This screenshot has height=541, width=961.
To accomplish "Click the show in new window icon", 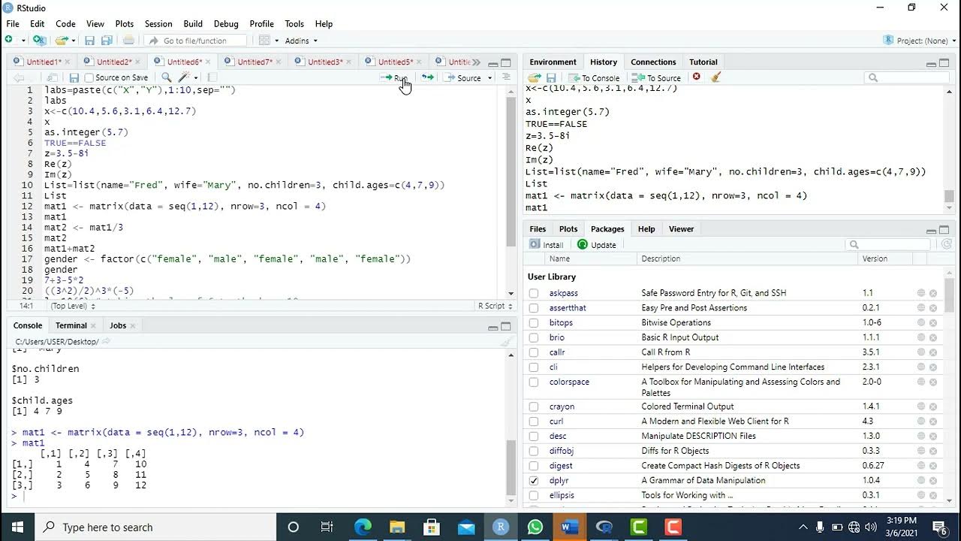I will [53, 77].
